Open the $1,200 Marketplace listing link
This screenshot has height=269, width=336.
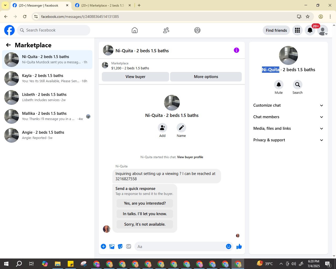coord(130,68)
